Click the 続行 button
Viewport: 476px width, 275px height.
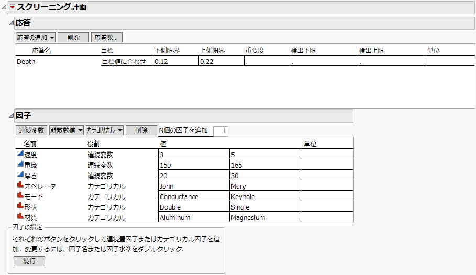coord(29,261)
